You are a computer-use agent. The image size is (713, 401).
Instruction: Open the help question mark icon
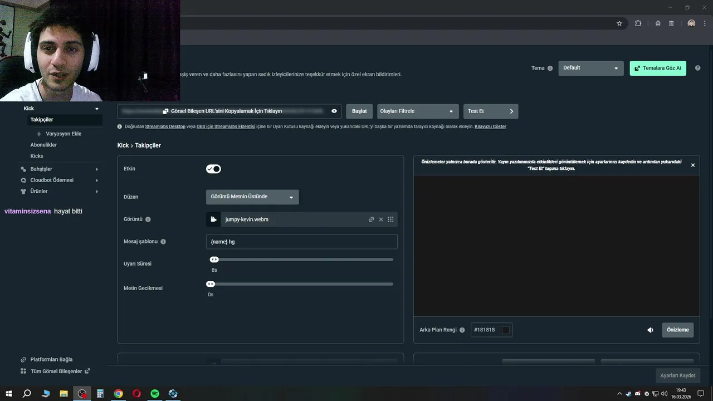point(697,68)
